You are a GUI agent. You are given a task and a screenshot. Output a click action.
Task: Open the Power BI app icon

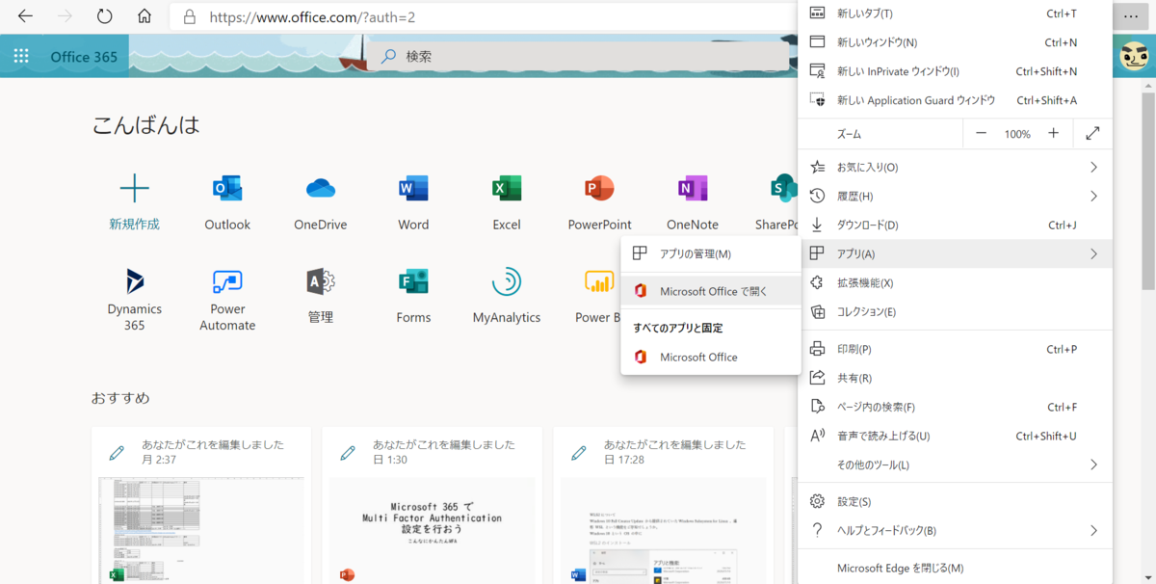tap(599, 281)
